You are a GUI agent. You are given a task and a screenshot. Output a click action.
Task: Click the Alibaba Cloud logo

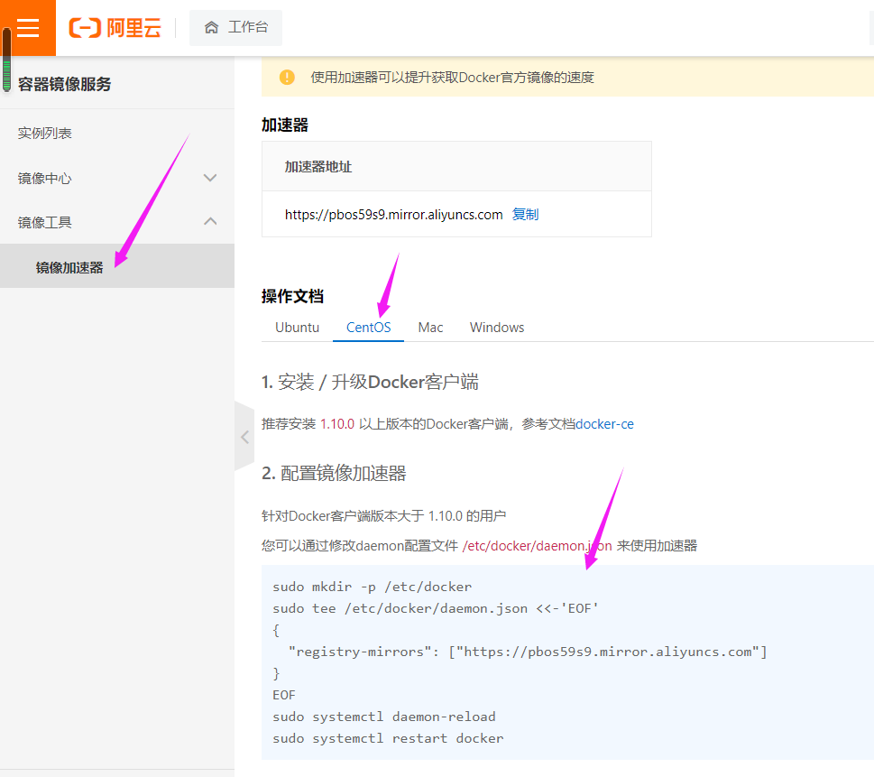(115, 27)
